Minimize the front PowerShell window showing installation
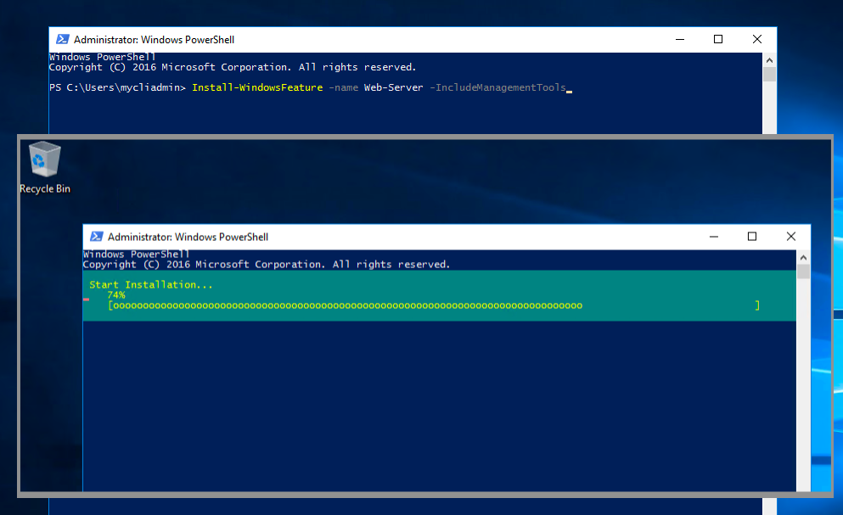Screen dimensions: 843x515 [x=713, y=237]
